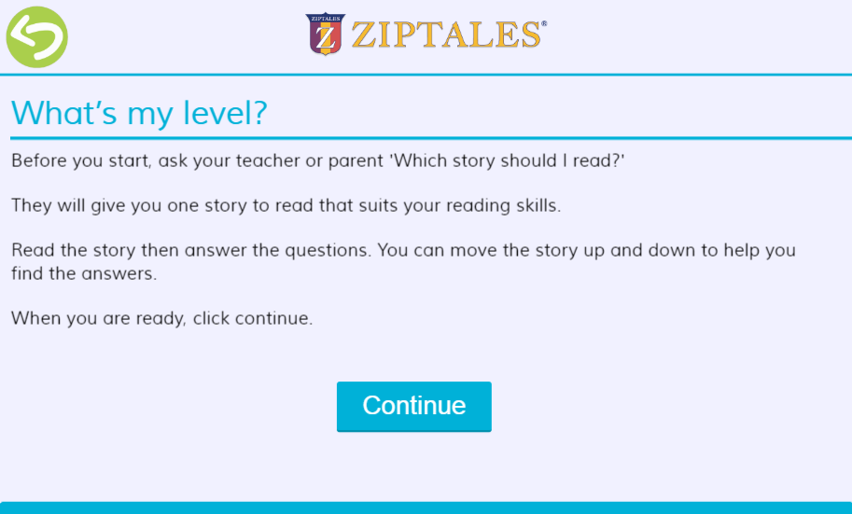Click the "Read the story then answer" line
Screen dimensions: 852x514
tap(403, 250)
